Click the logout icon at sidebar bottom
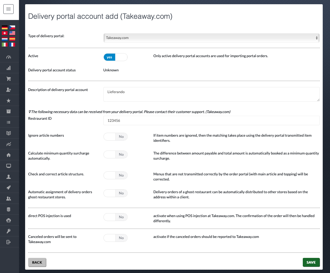This screenshot has width=330, height=273. [x=8, y=242]
